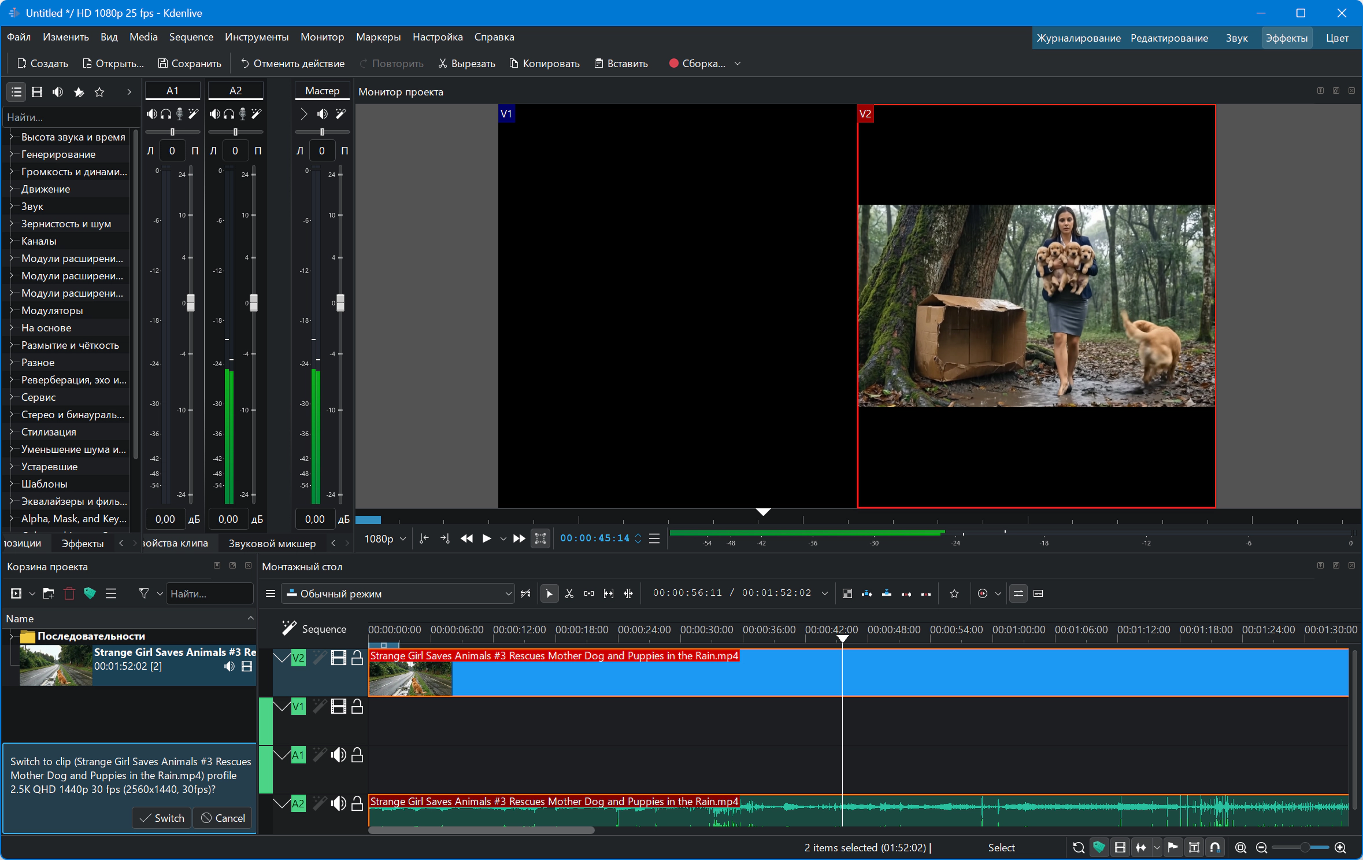Activate the Spacer tool in timeline toolbar
The width and height of the screenshot is (1363, 860).
coord(589,594)
